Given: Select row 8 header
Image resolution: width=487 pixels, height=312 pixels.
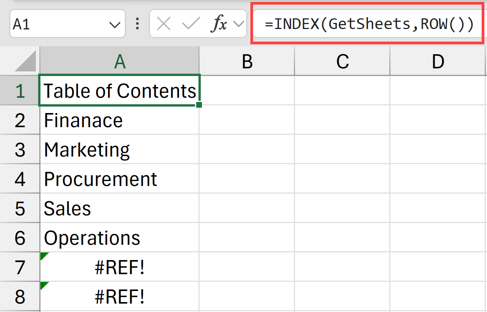Looking at the screenshot, I should [x=20, y=296].
